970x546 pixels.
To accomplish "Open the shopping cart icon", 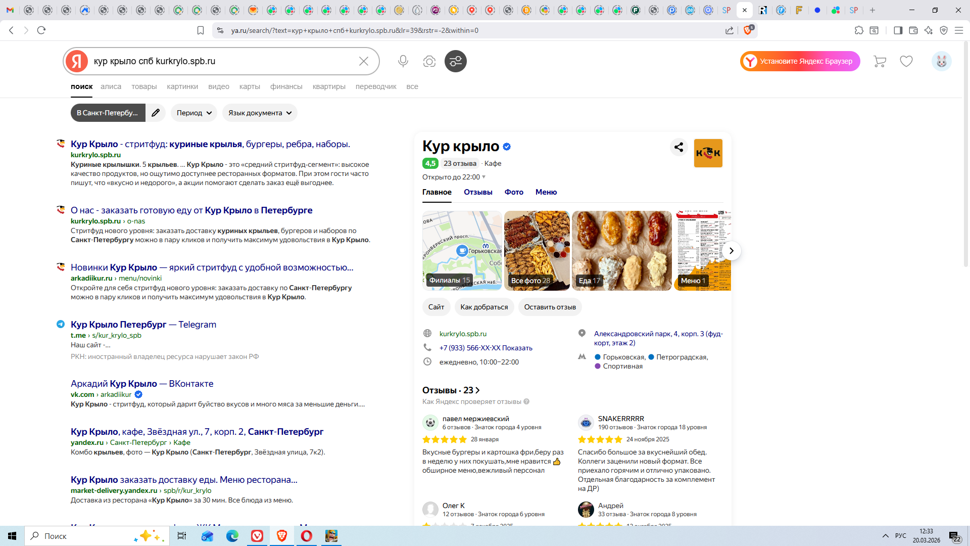I will [x=880, y=61].
